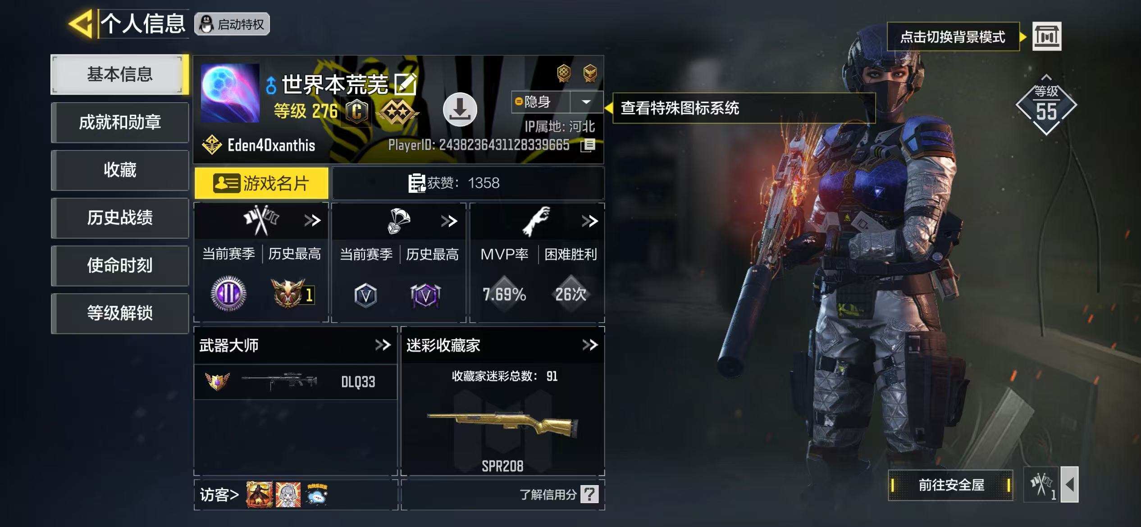The image size is (1141, 527).
Task: Expand the zombie mode stats arrows
Action: tap(590, 221)
